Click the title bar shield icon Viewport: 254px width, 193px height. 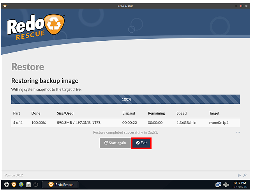click(5, 6)
